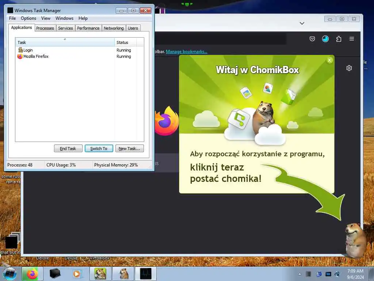Click the Running status of the Login task
Screen dimensions: 374x281
click(123, 50)
